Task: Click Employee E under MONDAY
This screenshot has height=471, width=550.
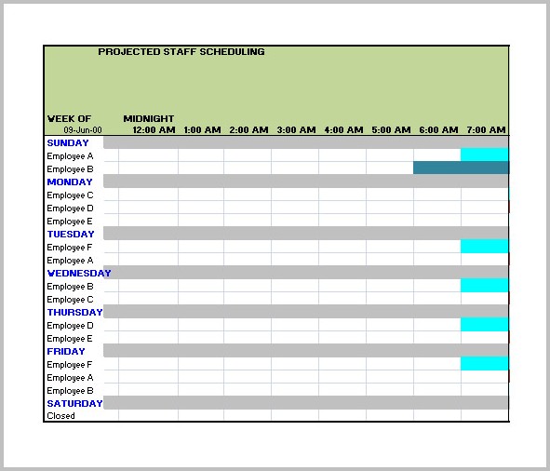Action: coord(70,222)
